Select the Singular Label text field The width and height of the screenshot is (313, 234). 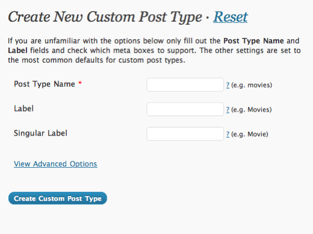pos(185,134)
